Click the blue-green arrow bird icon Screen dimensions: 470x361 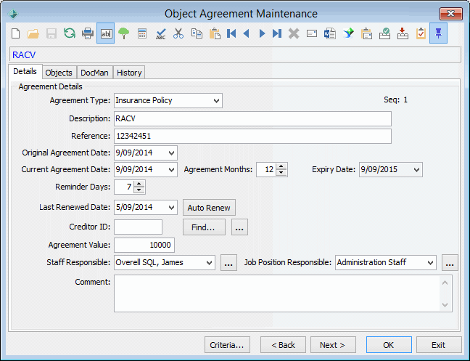349,33
